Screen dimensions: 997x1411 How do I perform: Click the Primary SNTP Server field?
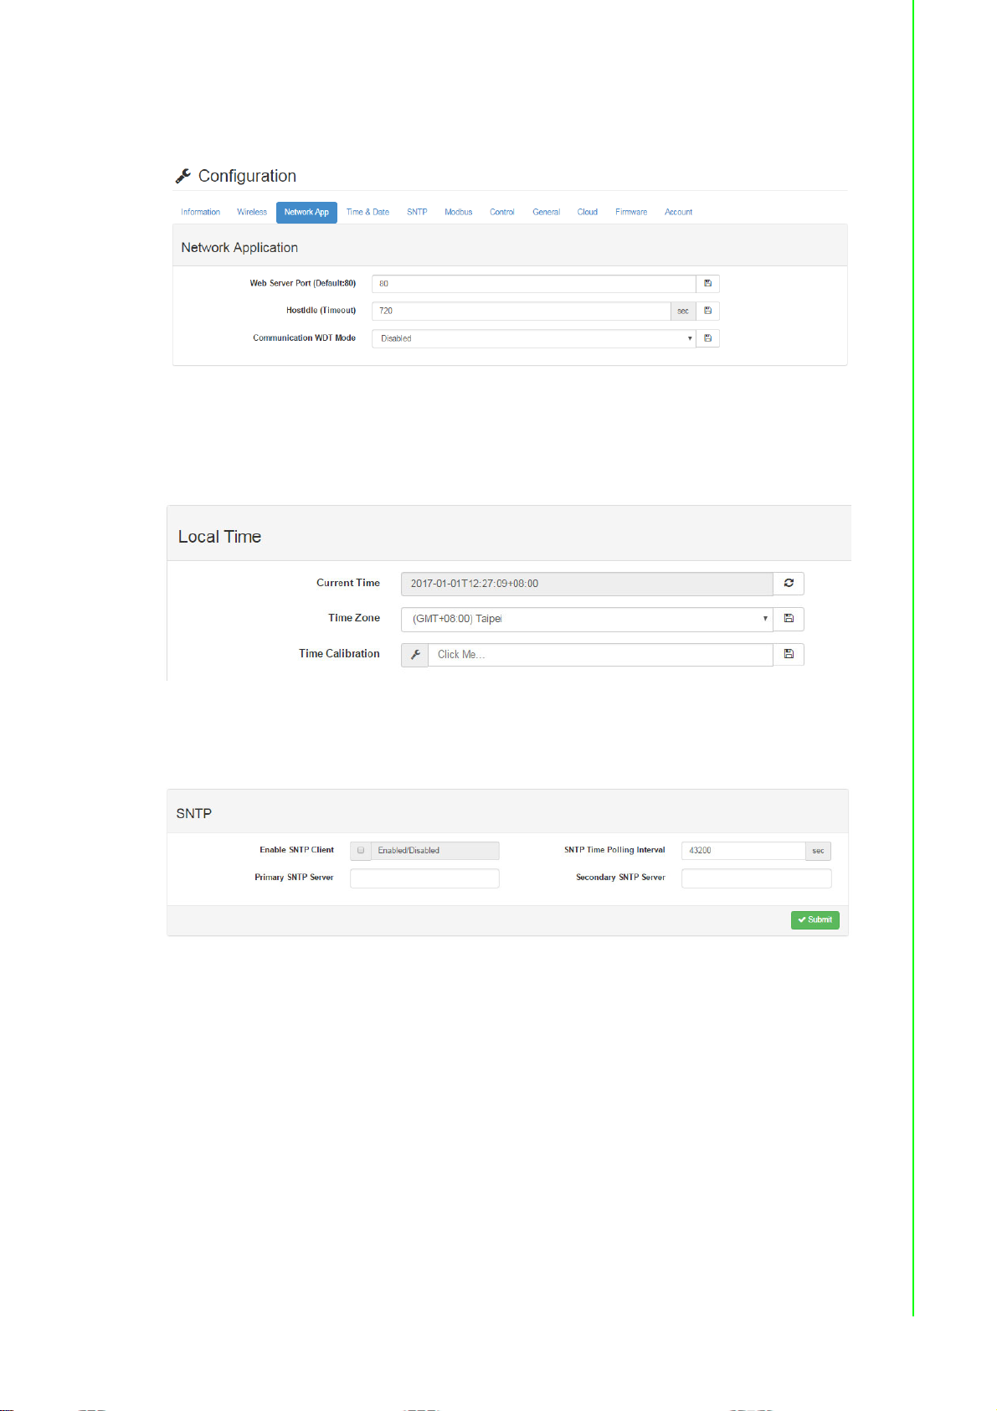424,878
